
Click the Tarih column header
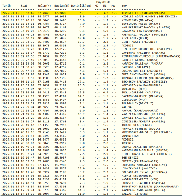(x=7, y=6)
